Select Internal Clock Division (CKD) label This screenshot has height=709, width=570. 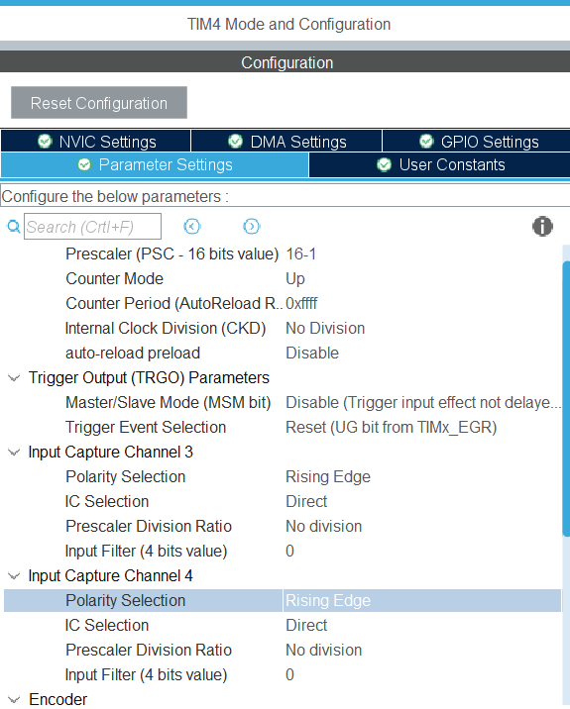tap(166, 329)
